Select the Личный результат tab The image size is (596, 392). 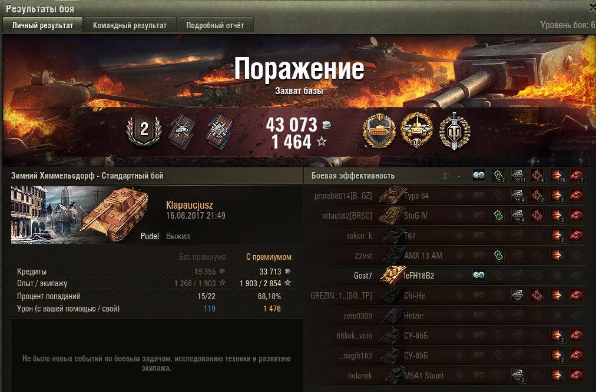coord(42,25)
